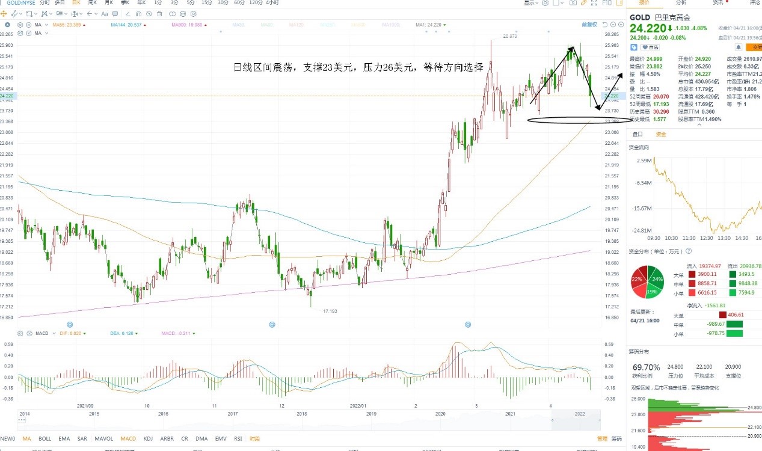Expand quote details with chevron below stats
762x451 pixels.
pyautogui.click(x=699, y=125)
